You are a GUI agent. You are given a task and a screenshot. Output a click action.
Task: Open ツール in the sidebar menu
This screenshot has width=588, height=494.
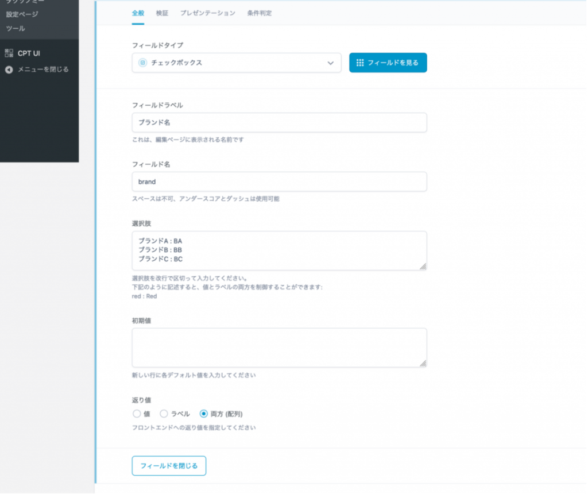point(16,28)
